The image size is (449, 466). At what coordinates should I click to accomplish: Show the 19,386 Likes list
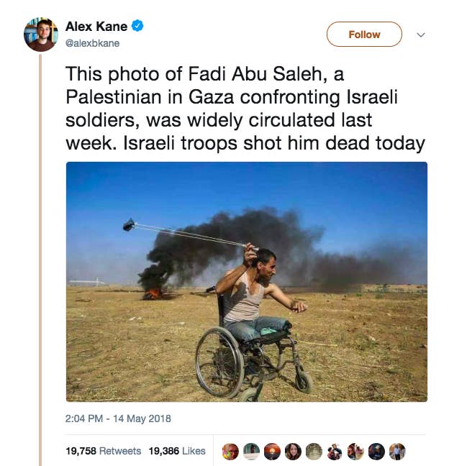pyautogui.click(x=177, y=451)
